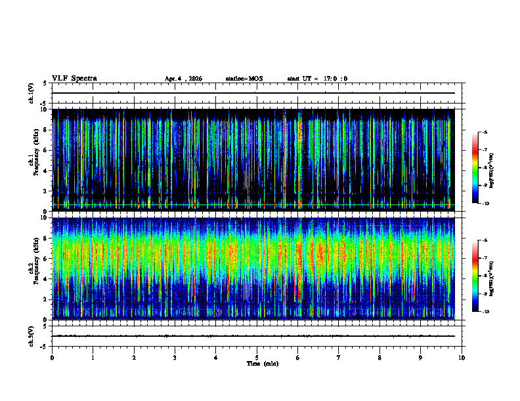Image resolution: width=520 pixels, height=401 pixels.
Task: Click the ch.2 spectrogram color scale bar
Action: pyautogui.click(x=475, y=276)
